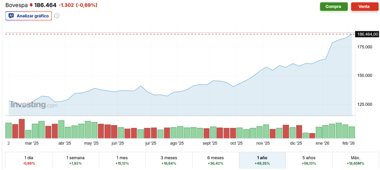The image size is (380, 170).
Task: Choose the 6 meses range
Action: click(216, 160)
